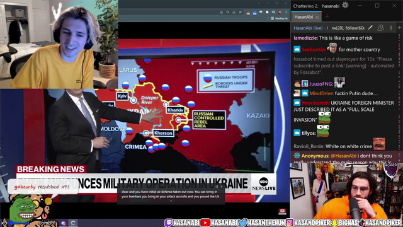
Task: Click the HasanAbi (live) channel header
Action: click(310, 28)
